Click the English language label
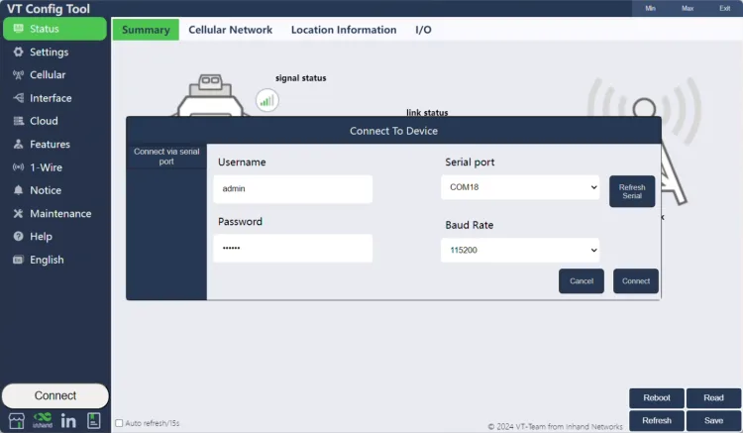Screen dimensions: 743x433 coord(47,260)
